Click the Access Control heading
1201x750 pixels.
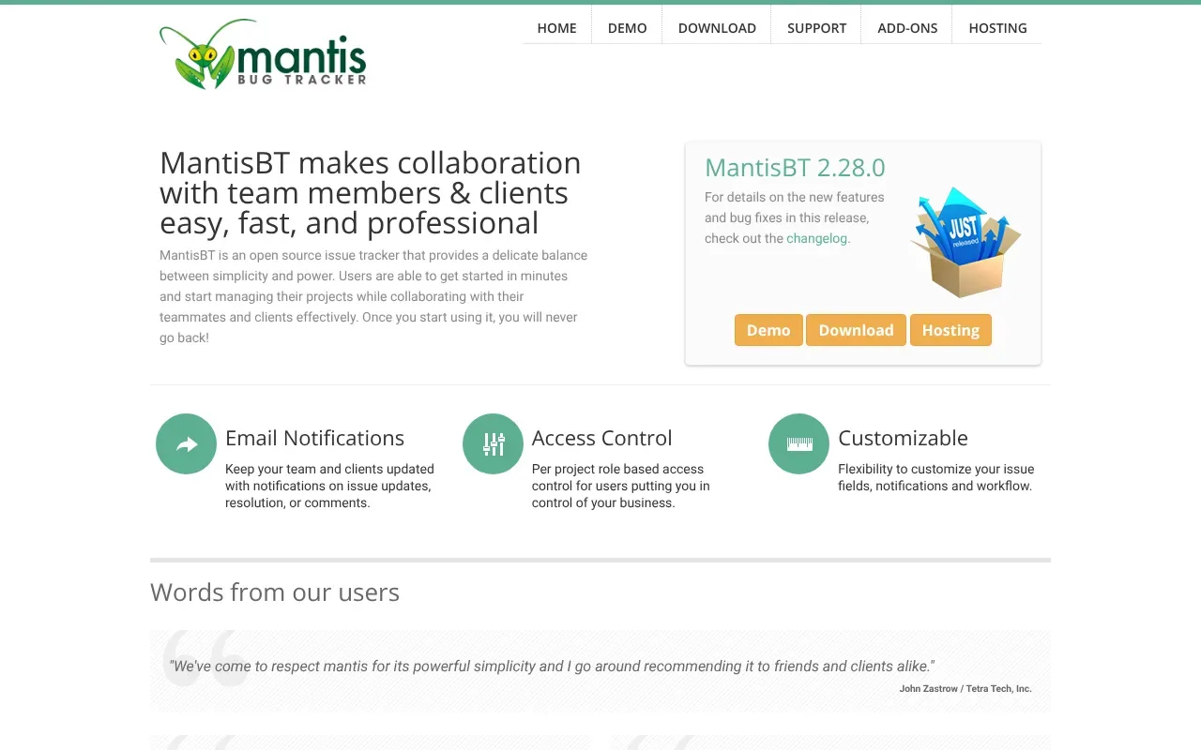point(601,438)
